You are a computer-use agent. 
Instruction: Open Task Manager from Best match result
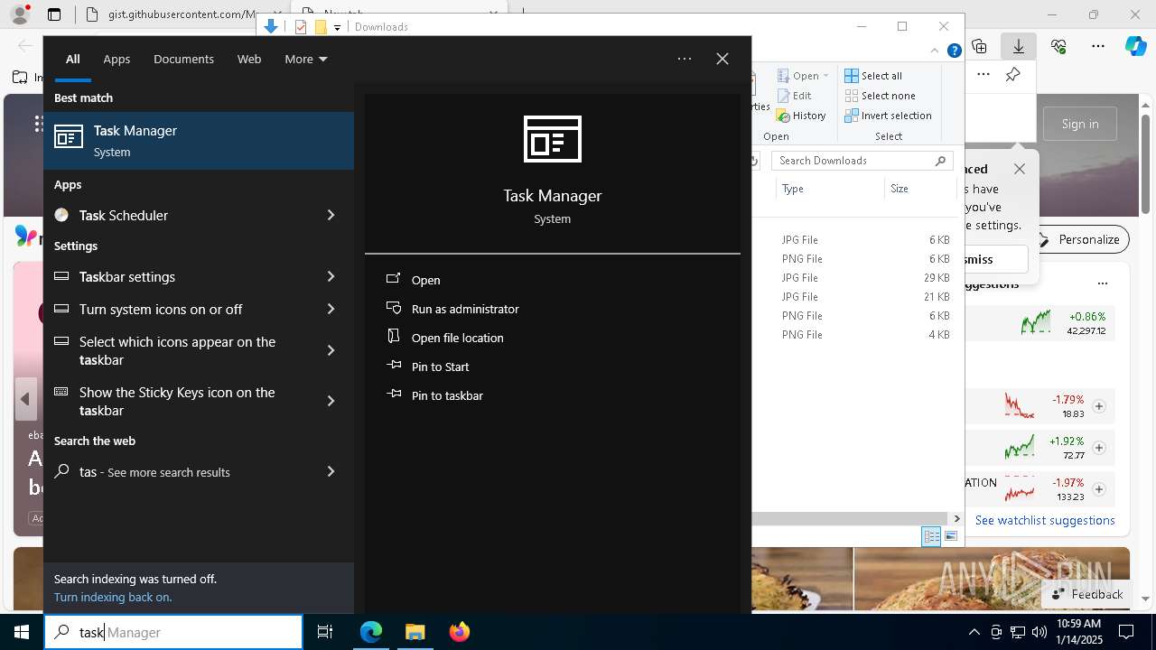click(199, 141)
